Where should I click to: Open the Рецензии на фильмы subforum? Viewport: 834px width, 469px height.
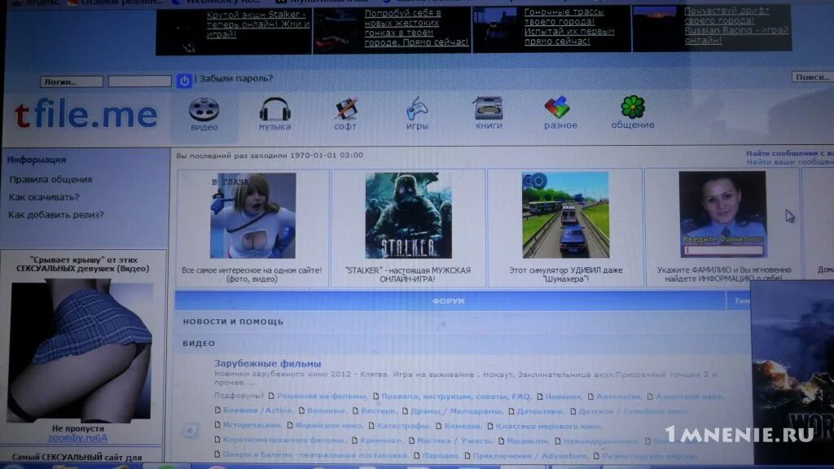[322, 397]
